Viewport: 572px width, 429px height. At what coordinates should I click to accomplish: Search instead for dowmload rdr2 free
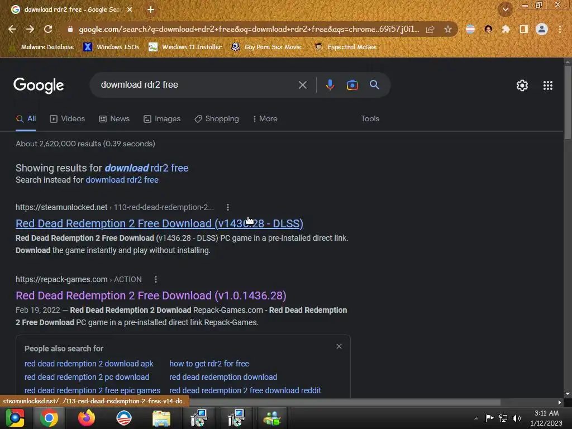(x=122, y=180)
